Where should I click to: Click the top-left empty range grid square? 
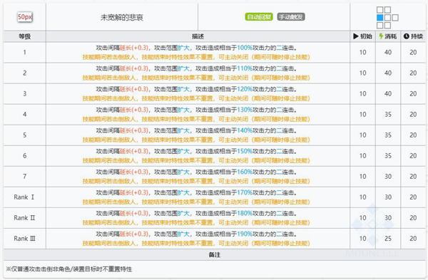[379, 10]
